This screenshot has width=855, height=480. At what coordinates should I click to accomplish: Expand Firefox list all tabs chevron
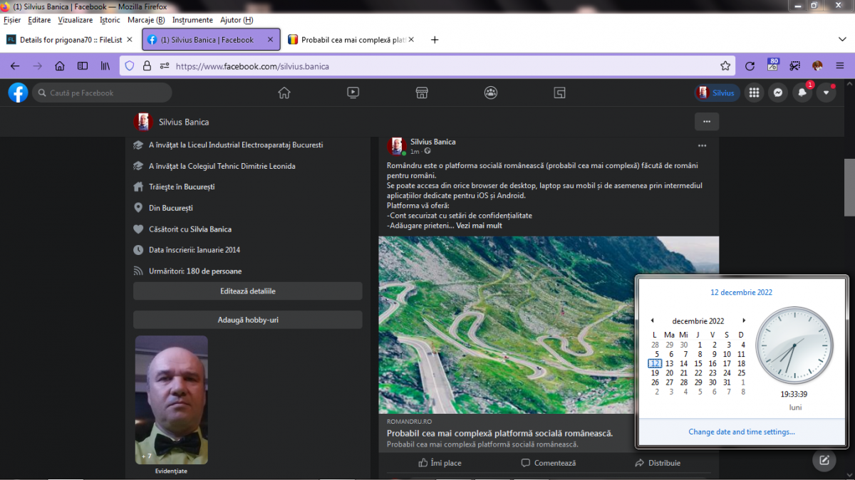[841, 39]
